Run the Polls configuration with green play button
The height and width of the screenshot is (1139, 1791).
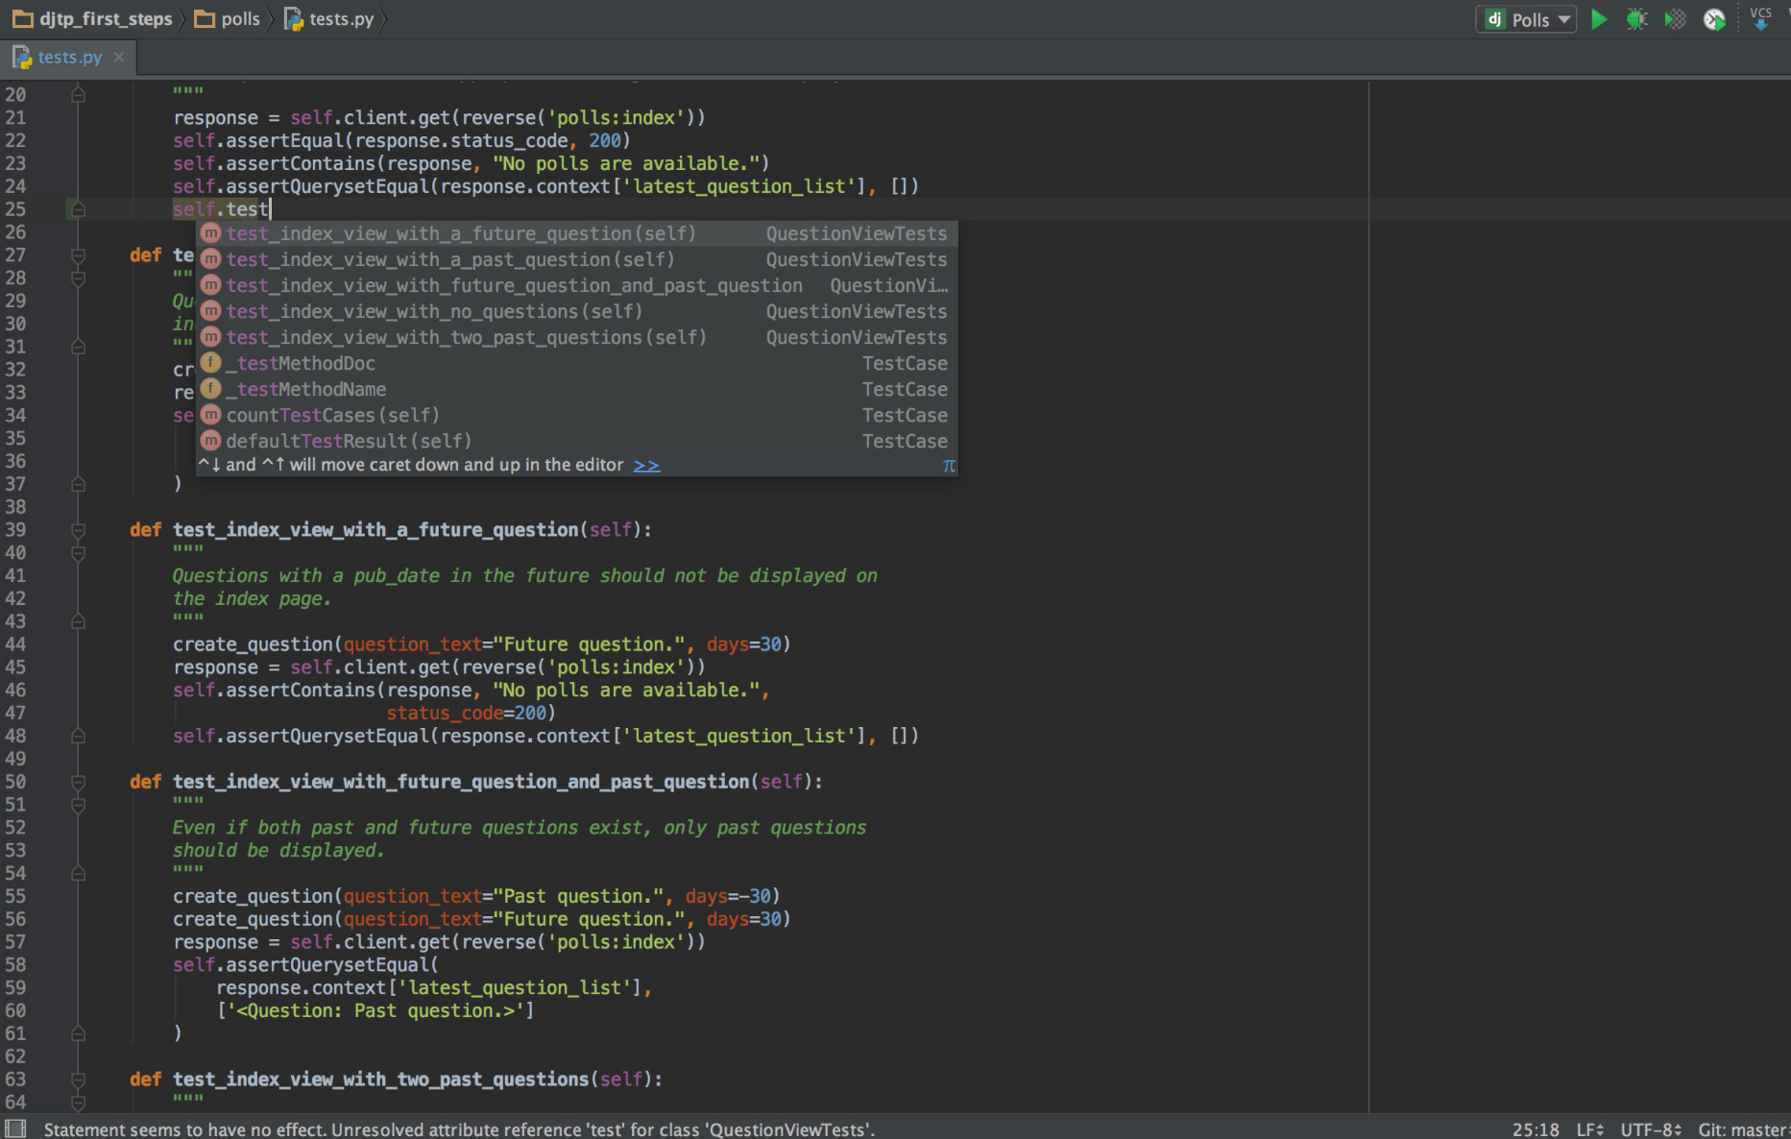pos(1599,19)
